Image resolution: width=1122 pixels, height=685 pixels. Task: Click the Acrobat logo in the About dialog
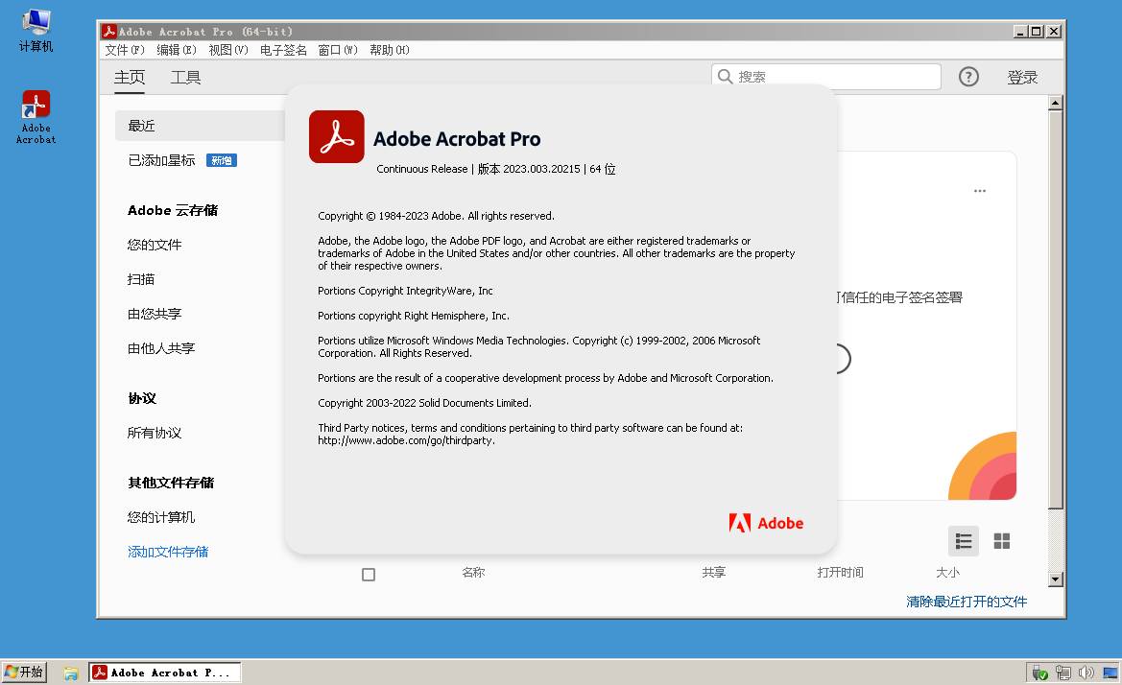pos(337,137)
